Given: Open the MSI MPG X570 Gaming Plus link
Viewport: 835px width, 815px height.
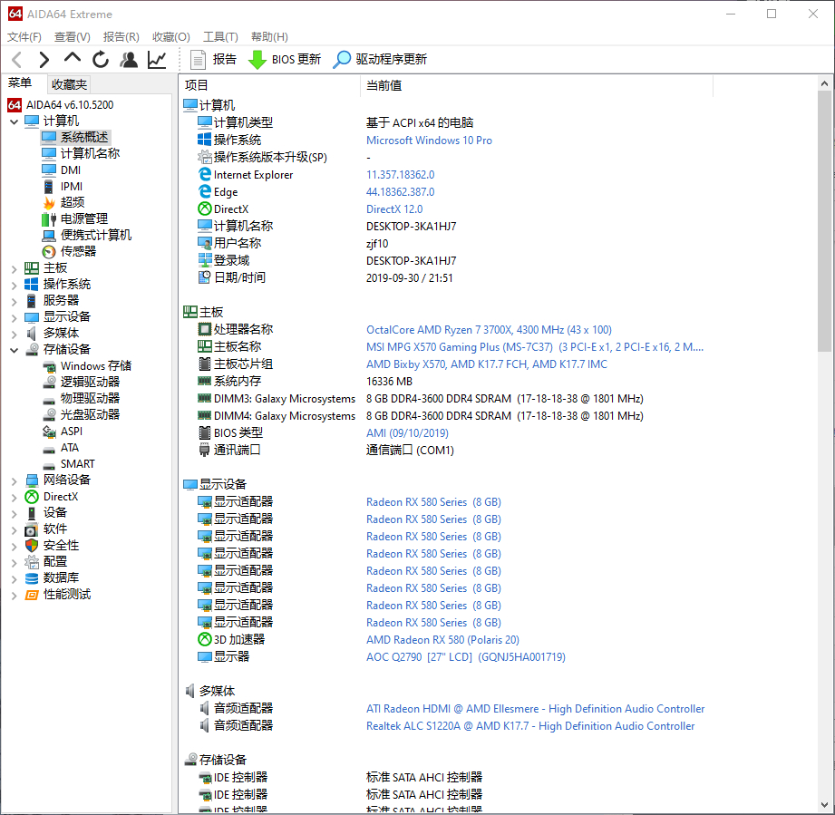Looking at the screenshot, I should pos(535,347).
